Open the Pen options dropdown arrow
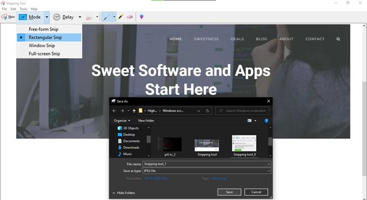The height and width of the screenshot is (200, 367). pyautogui.click(x=114, y=17)
